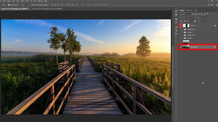Screen dimensions: 218x122
Task: Filter layers by type layers icon
Action: pyautogui.click(x=199, y=14)
